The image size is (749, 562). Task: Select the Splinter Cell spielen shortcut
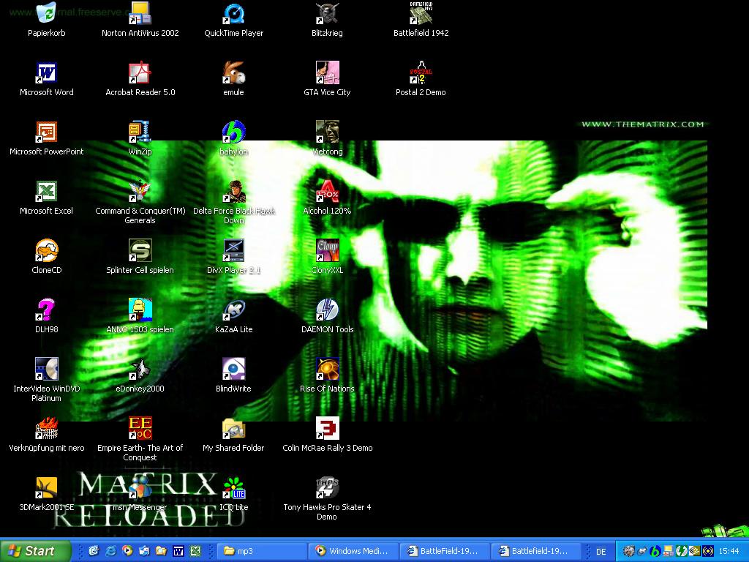tap(140, 250)
